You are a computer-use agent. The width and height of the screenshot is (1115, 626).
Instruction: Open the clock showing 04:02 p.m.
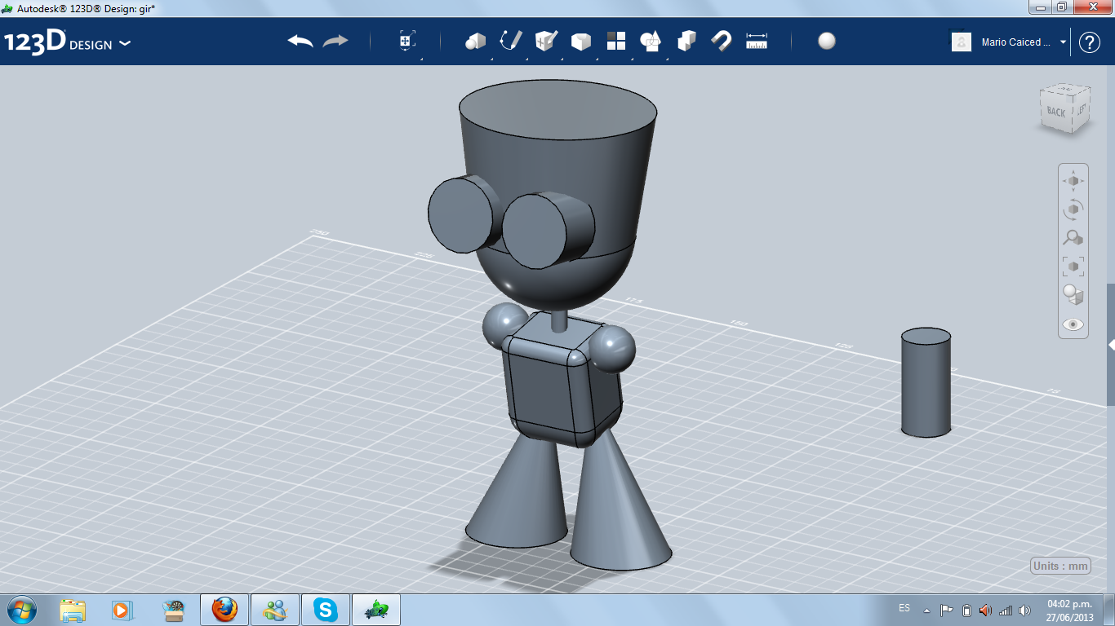[1069, 610]
